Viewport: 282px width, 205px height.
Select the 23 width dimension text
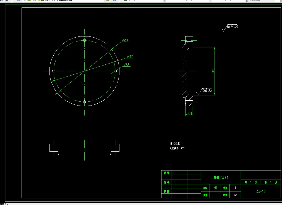pyautogui.click(x=190, y=113)
